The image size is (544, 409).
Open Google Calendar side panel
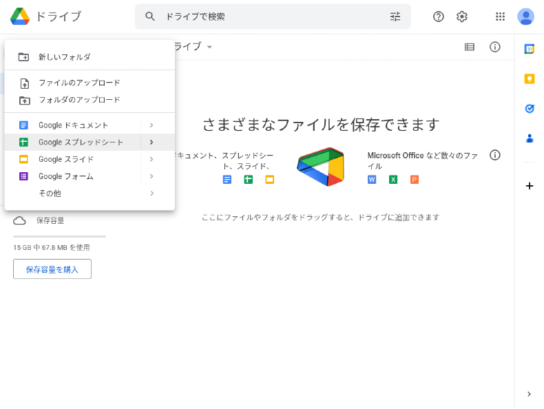click(x=530, y=49)
